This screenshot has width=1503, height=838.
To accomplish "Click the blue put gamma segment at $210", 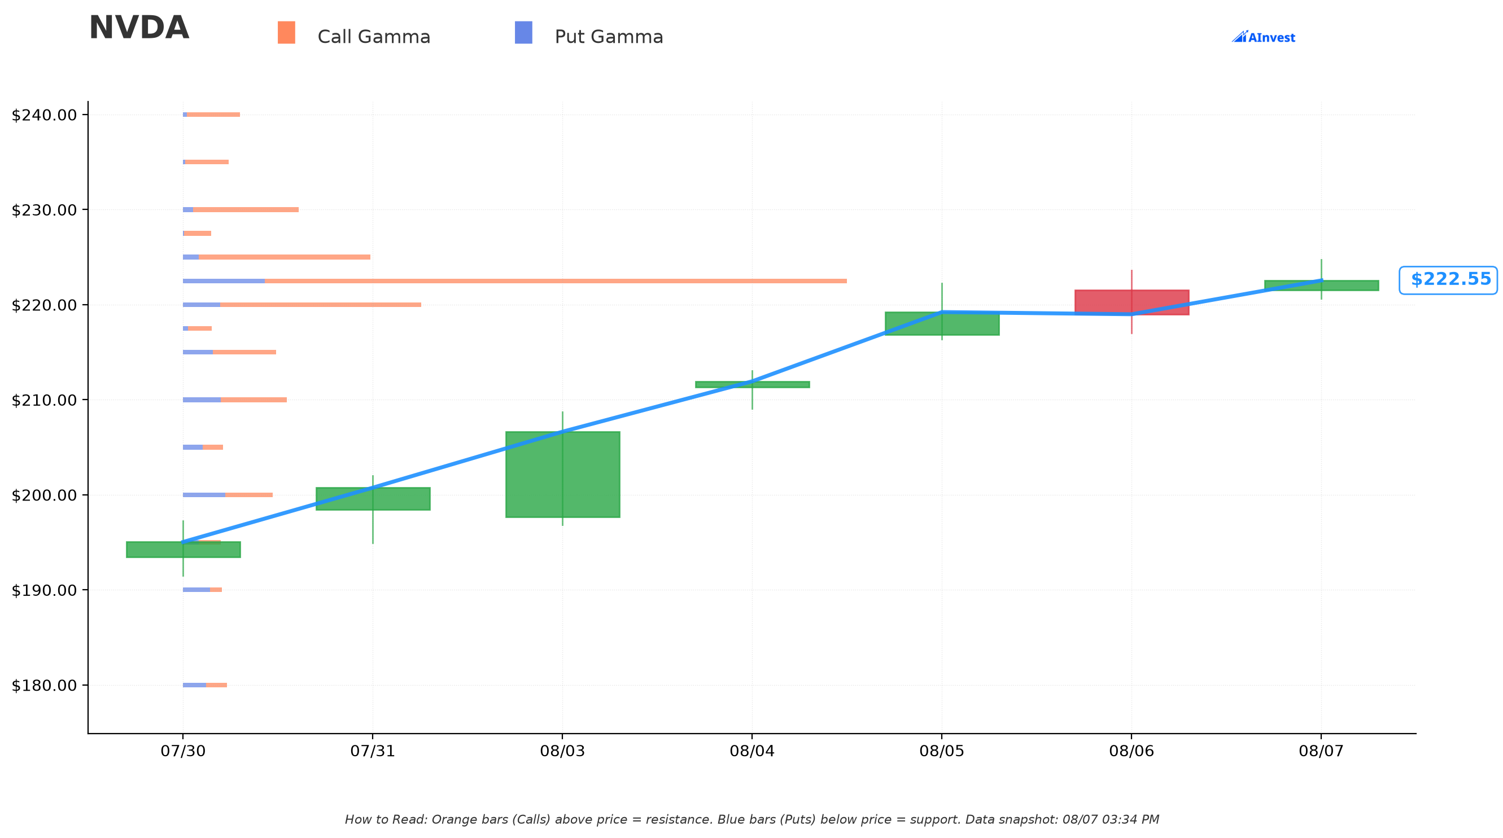I will click(202, 400).
